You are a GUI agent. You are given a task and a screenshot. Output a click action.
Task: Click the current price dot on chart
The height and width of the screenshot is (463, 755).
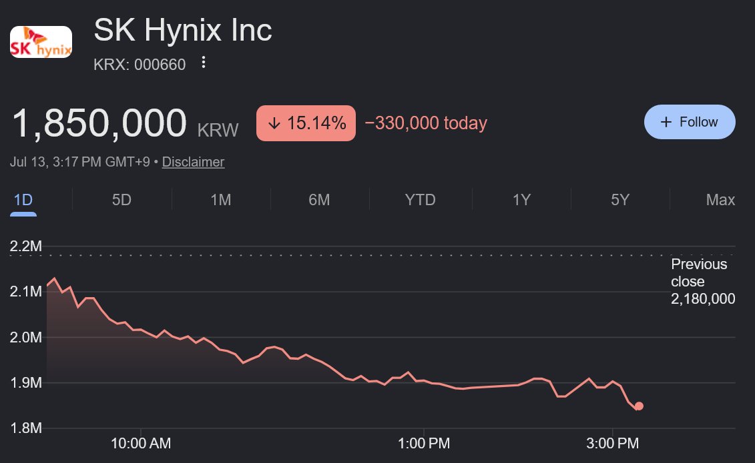pyautogui.click(x=639, y=406)
